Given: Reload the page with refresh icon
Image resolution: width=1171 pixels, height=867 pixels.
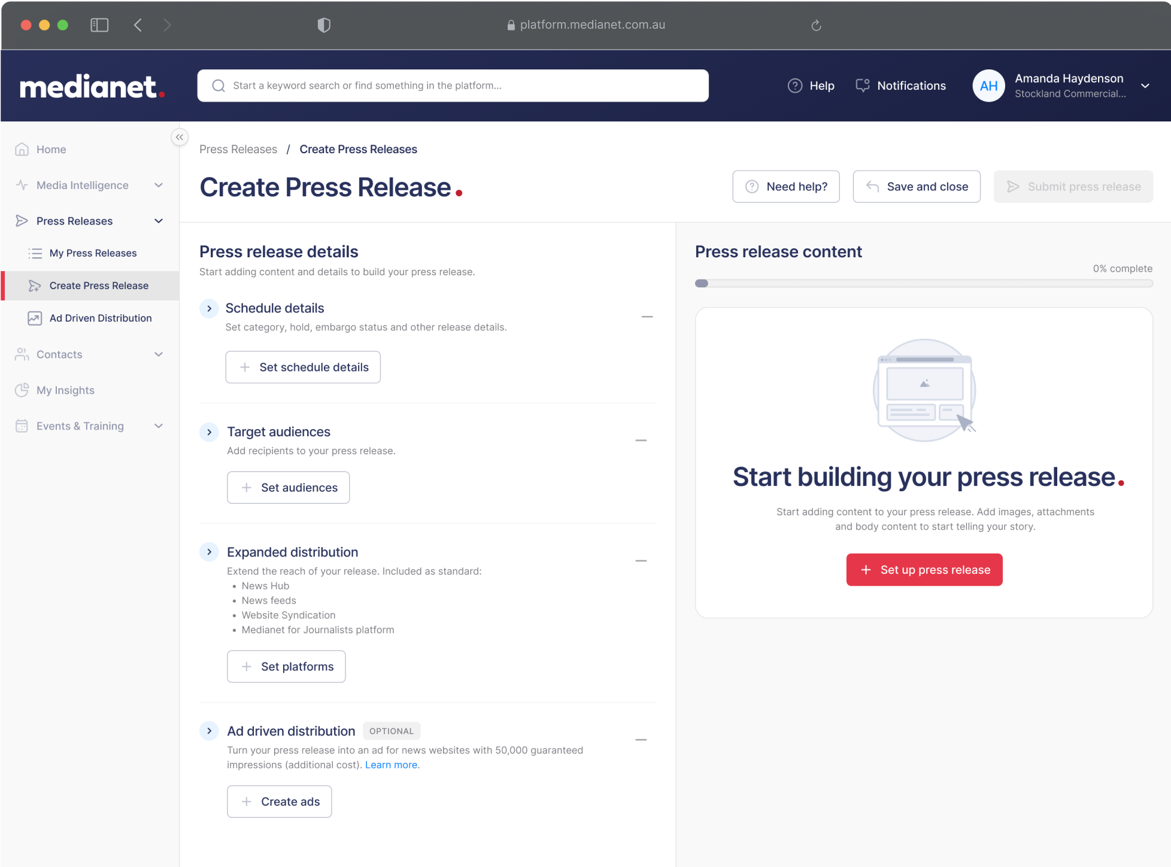Looking at the screenshot, I should click(x=816, y=25).
